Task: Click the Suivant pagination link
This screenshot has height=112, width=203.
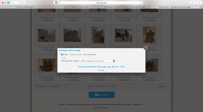Action: pyautogui.click(x=112, y=86)
